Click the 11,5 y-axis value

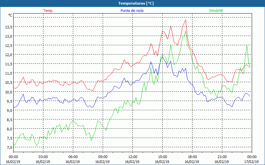point(9,64)
